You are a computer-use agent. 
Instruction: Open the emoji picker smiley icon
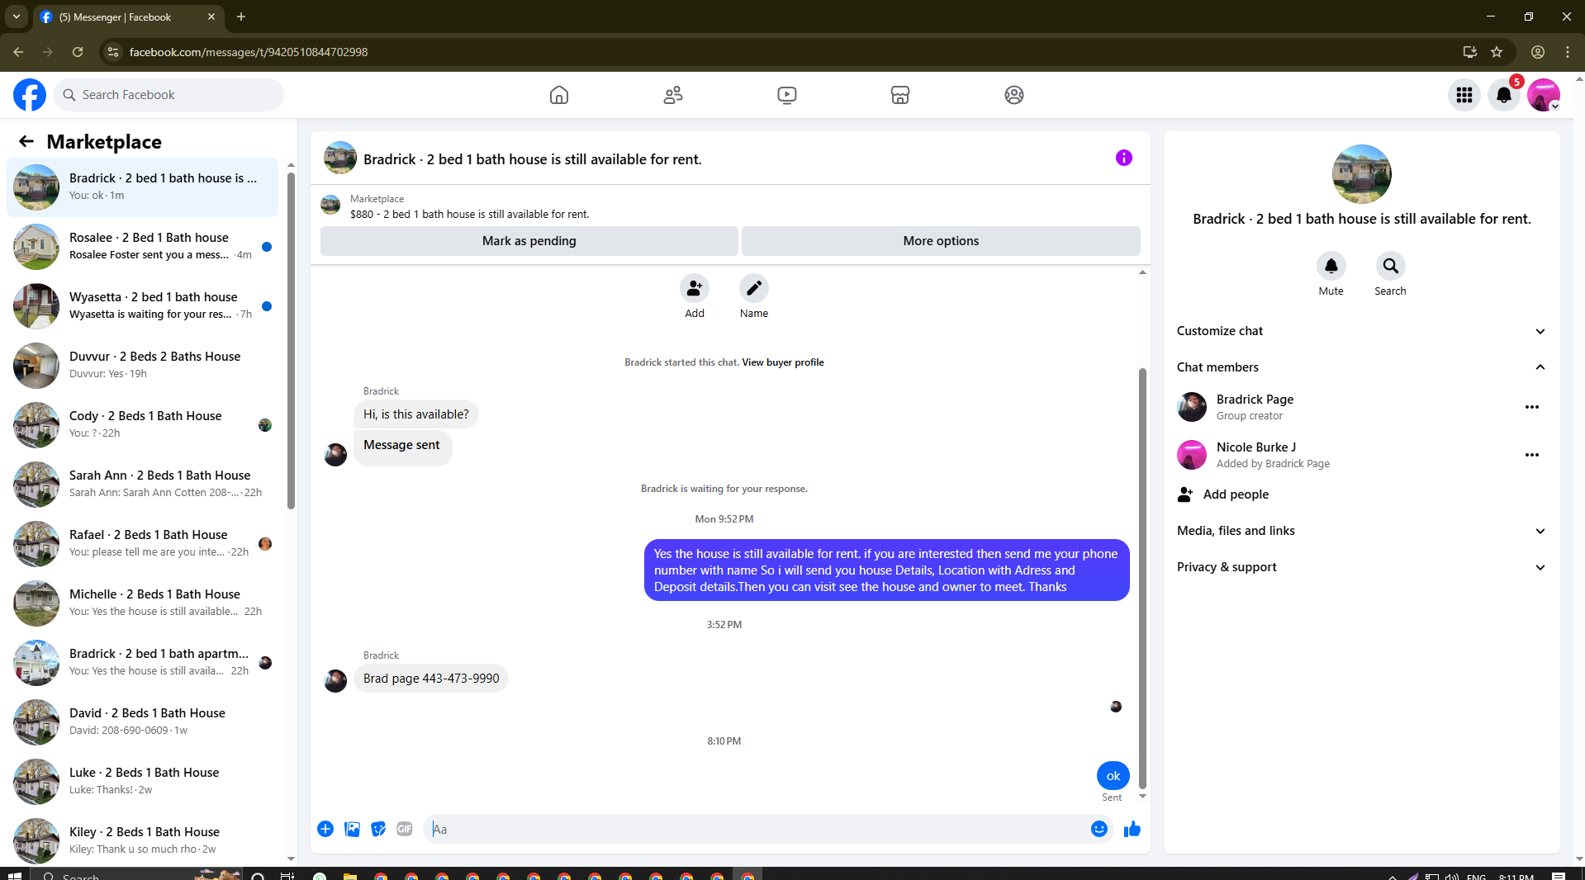point(1099,829)
